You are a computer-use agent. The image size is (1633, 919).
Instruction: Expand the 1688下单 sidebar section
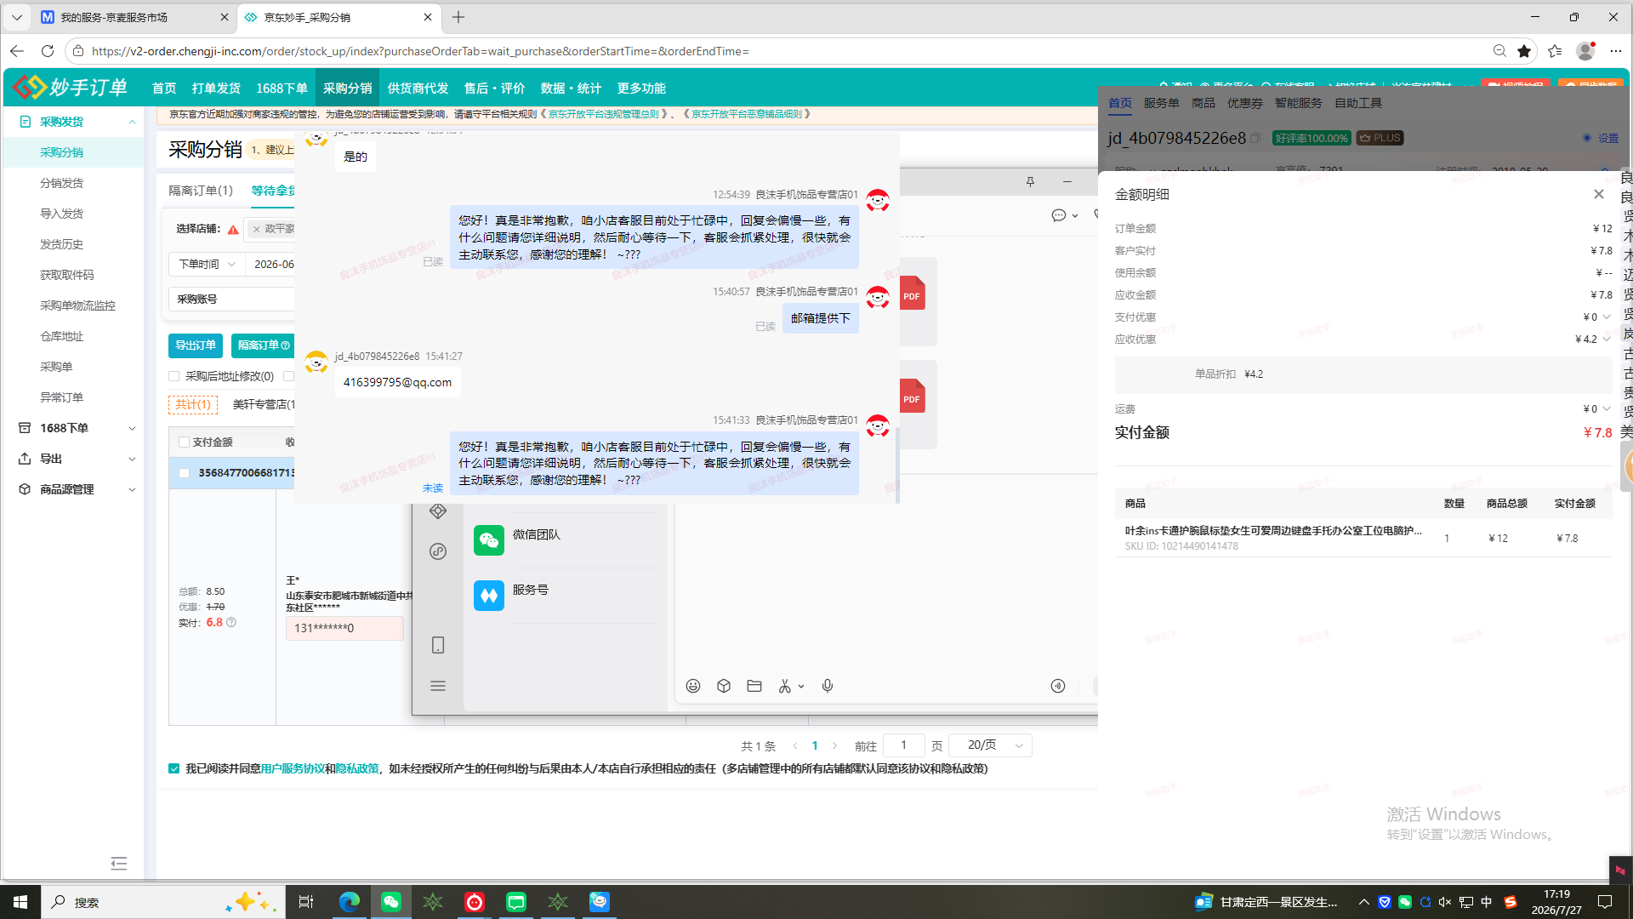(x=132, y=428)
